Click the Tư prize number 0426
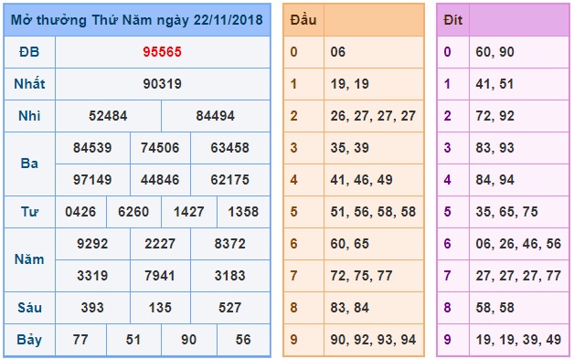The image size is (574, 359). 80,212
